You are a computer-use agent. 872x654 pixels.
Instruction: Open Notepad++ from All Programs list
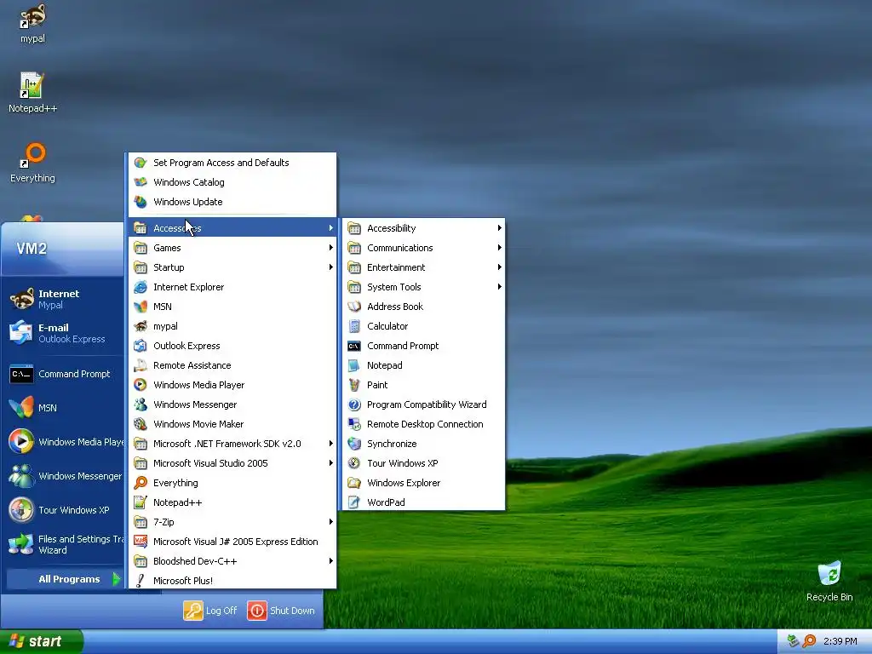232,502
